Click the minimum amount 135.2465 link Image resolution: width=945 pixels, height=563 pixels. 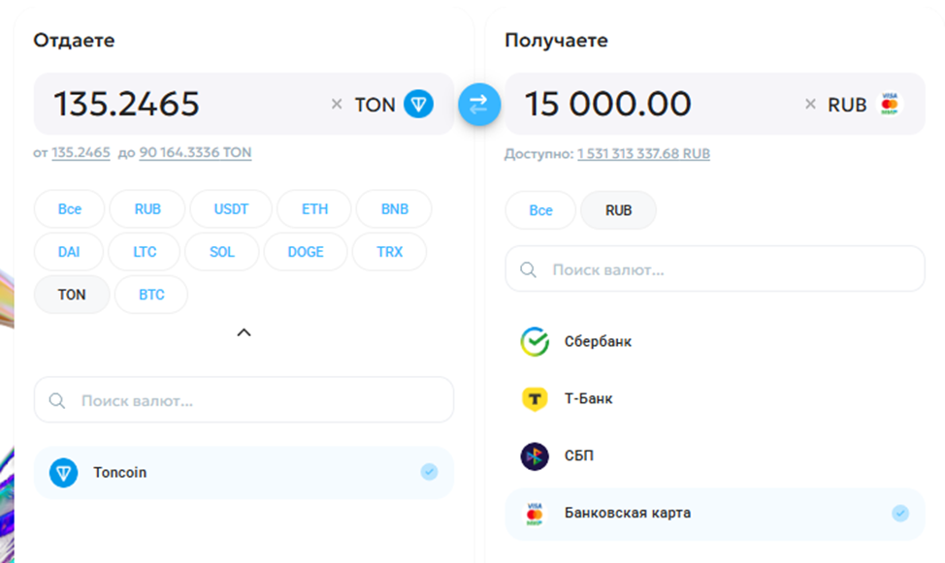(x=81, y=152)
